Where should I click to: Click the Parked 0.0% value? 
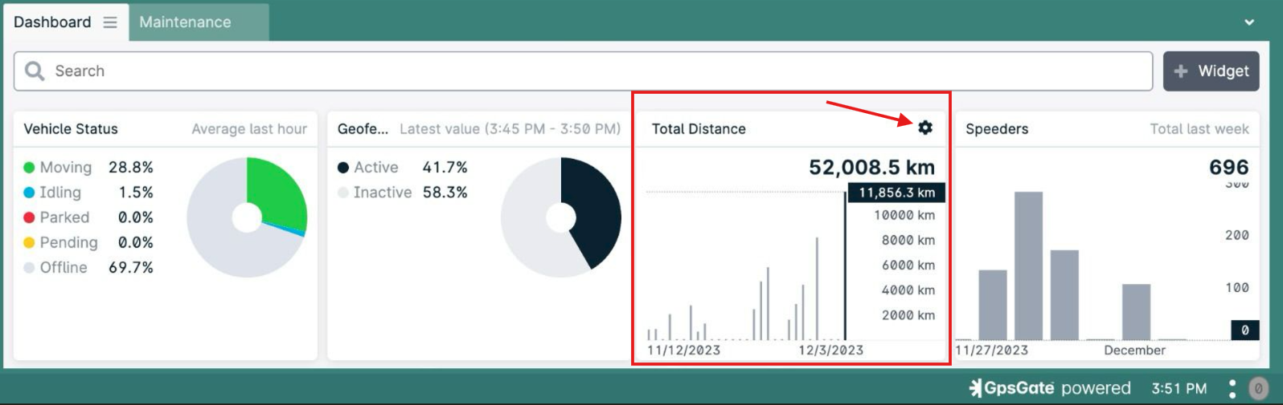136,217
